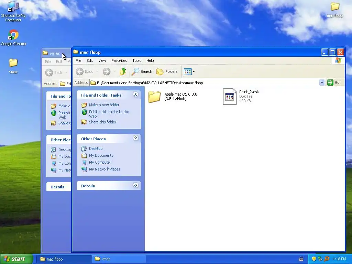Open Edit menu in vmac window
The height and width of the screenshot is (264, 352).
point(59,62)
